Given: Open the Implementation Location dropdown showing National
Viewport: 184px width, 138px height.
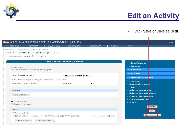Looking at the screenshot, I should click(x=77, y=83).
